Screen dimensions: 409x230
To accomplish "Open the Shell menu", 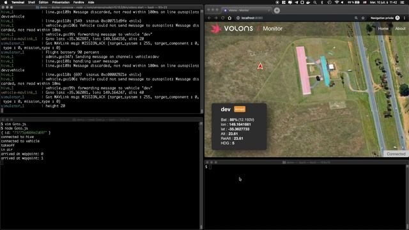I will click(31, 3).
